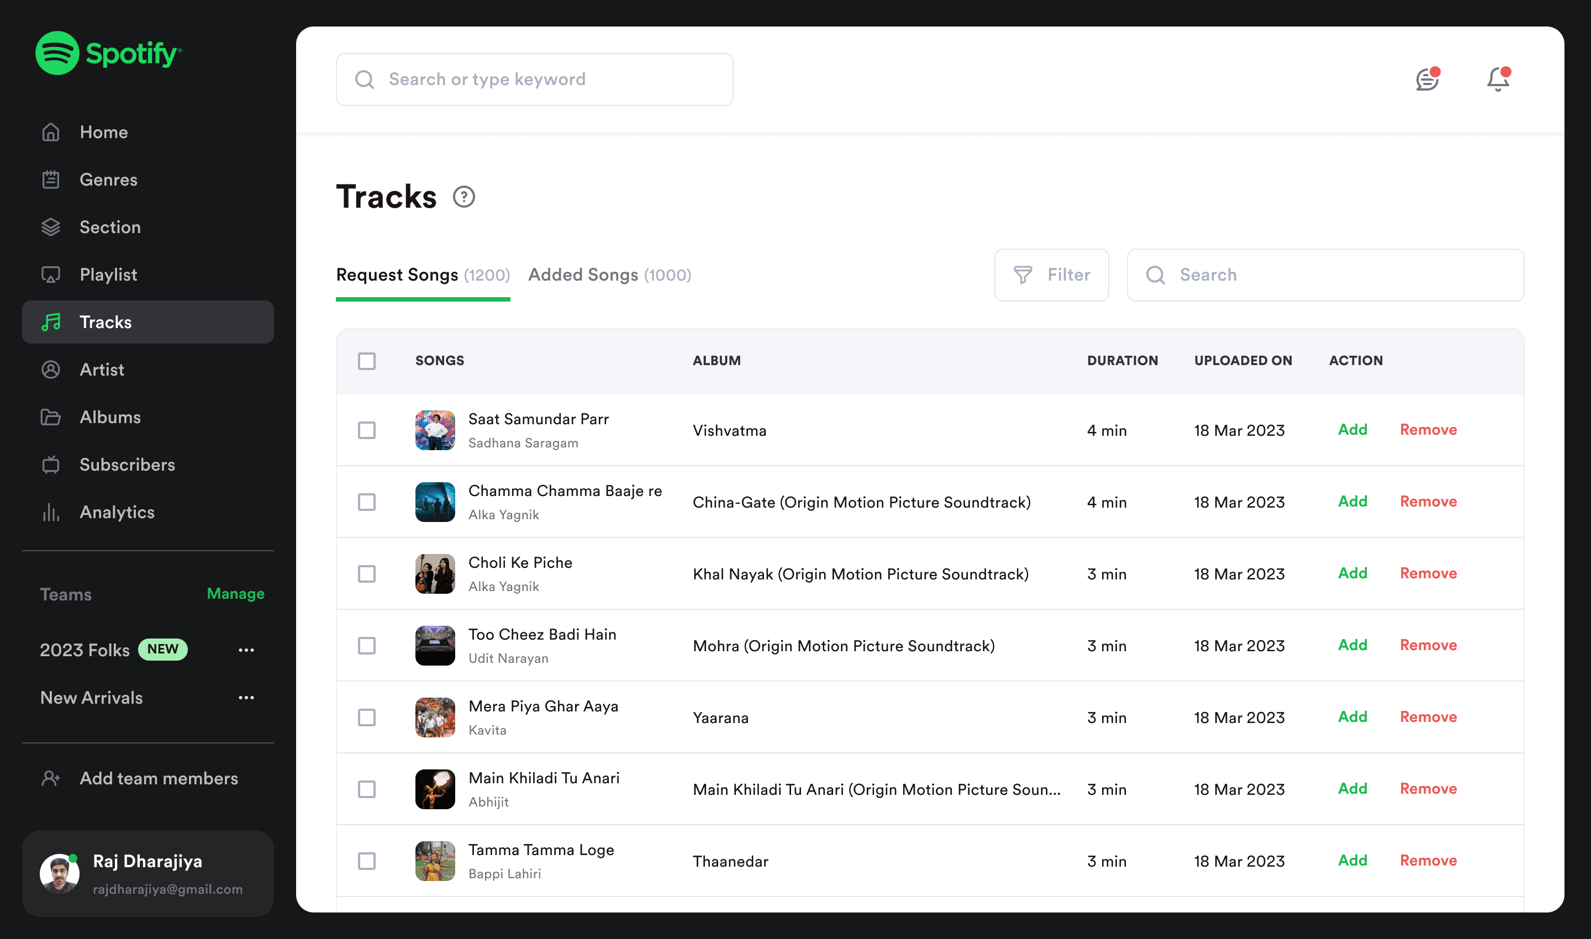Add the Mera Piya Ghar Aaya song

[1352, 717]
